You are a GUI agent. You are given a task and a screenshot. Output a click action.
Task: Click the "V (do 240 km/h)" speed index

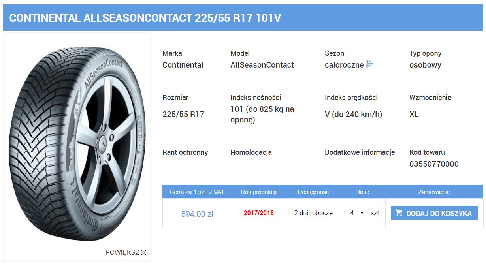tap(353, 115)
